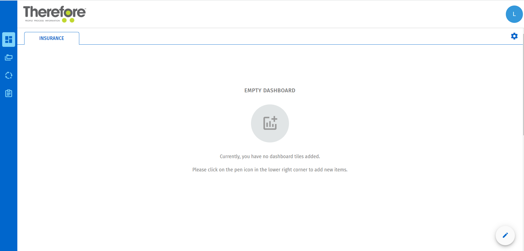524x251 pixels.
Task: Open the Dashboard sidebar icon
Action: tap(9, 39)
